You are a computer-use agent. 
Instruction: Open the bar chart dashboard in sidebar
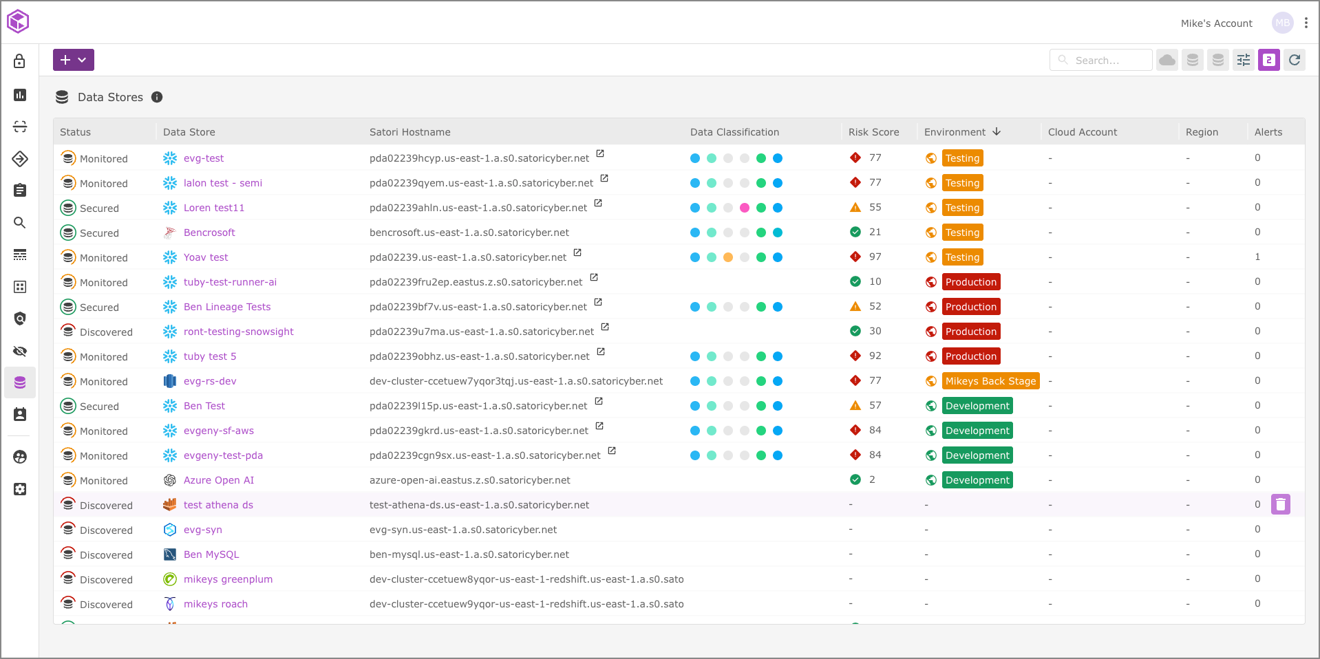tap(20, 95)
